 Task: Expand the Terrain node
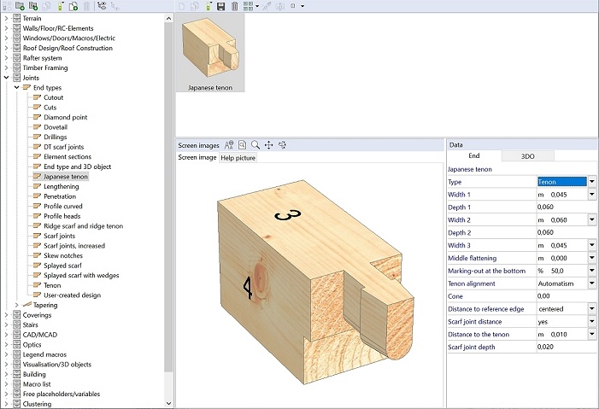click(x=6, y=18)
